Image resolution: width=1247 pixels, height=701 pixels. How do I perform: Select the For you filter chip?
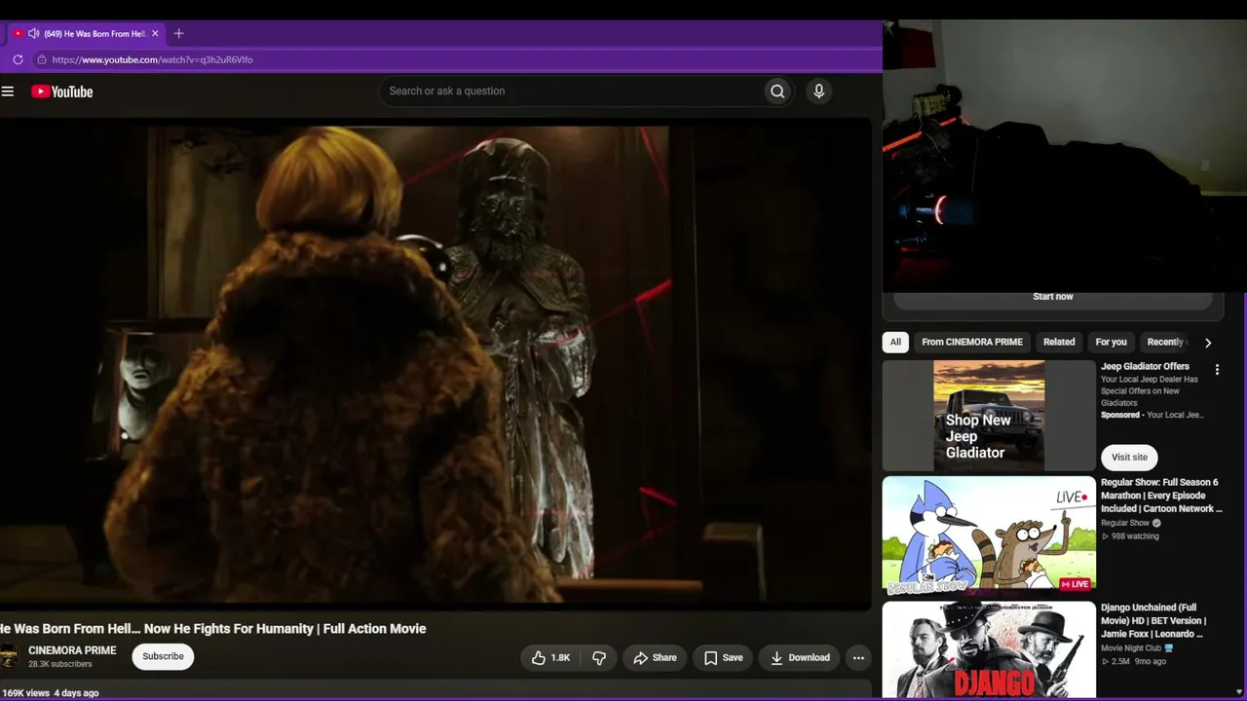(1111, 342)
